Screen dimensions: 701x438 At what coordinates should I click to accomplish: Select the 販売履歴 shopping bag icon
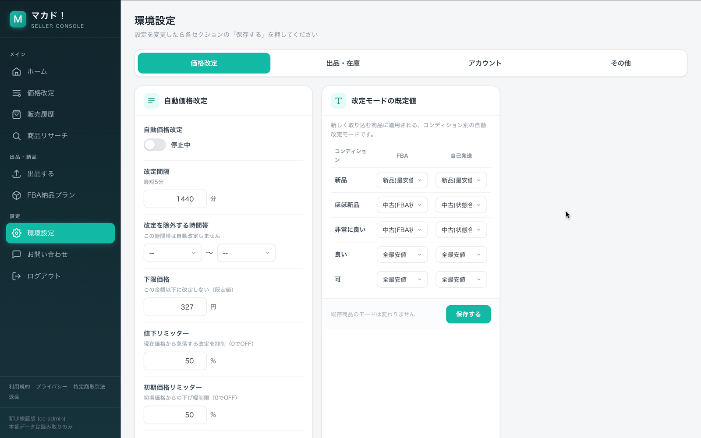[17, 114]
